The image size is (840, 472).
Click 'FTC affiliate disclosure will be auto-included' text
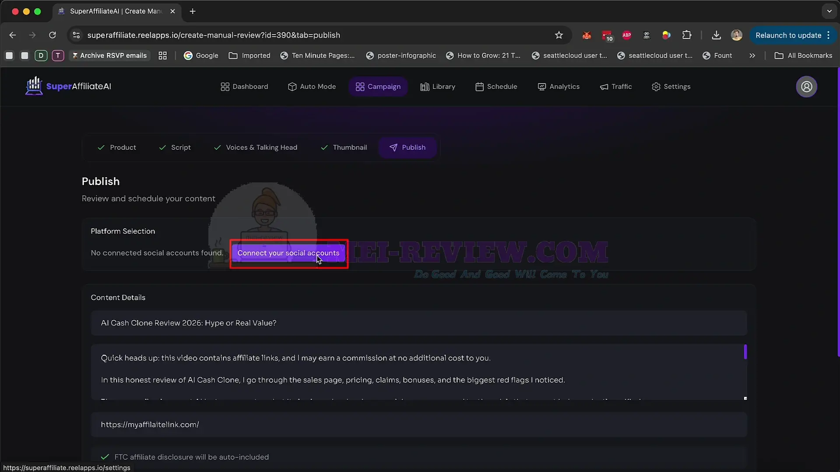191,457
